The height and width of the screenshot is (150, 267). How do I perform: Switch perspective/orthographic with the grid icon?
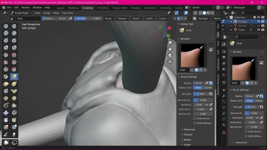(170, 62)
